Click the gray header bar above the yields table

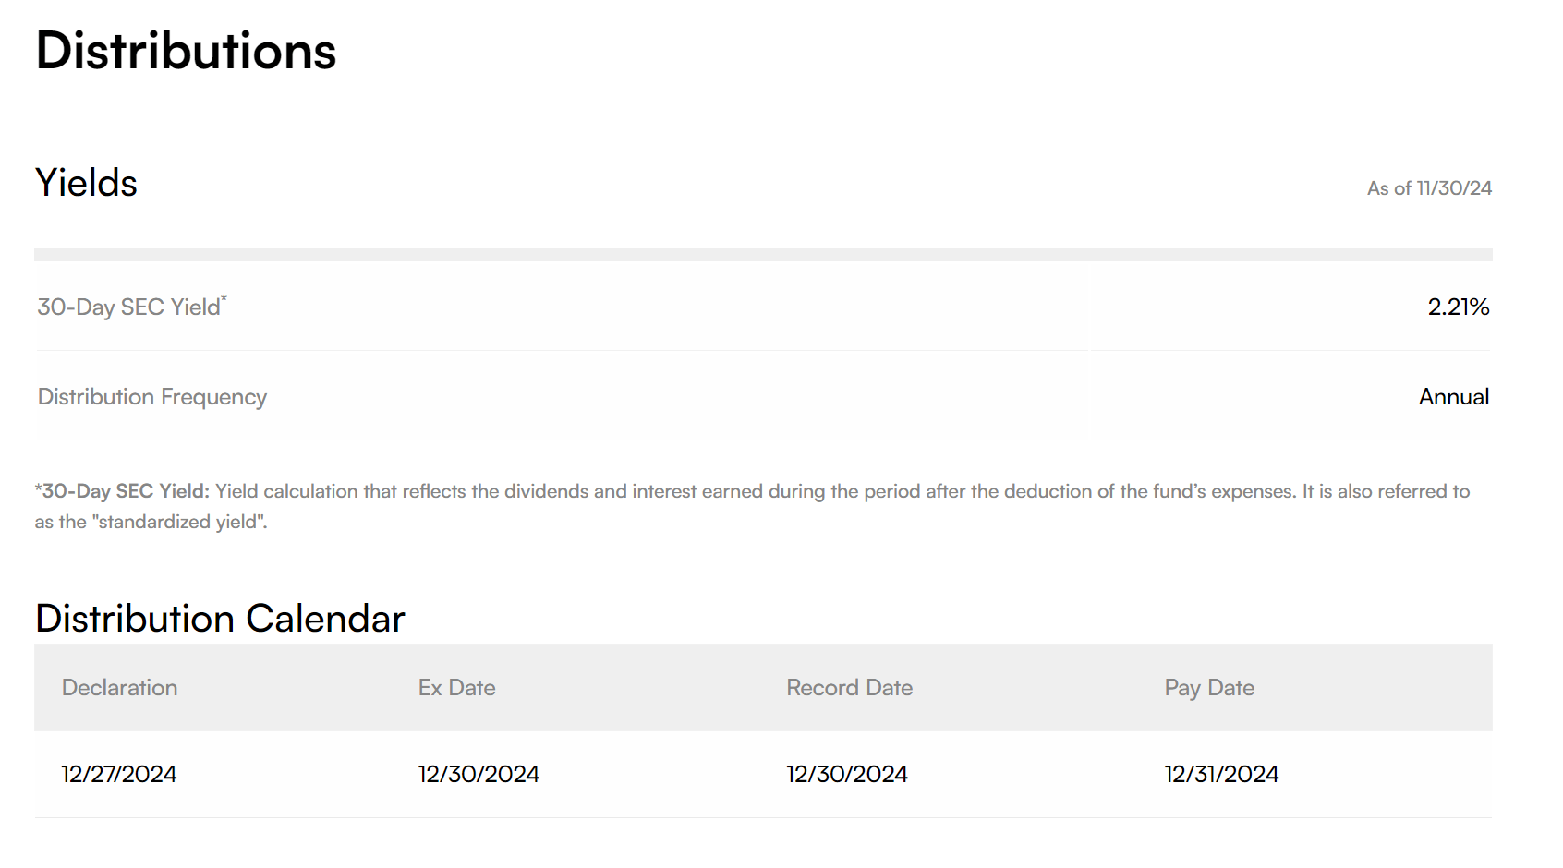763,255
